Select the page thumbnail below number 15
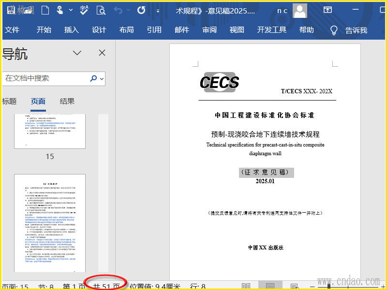 [50, 223]
